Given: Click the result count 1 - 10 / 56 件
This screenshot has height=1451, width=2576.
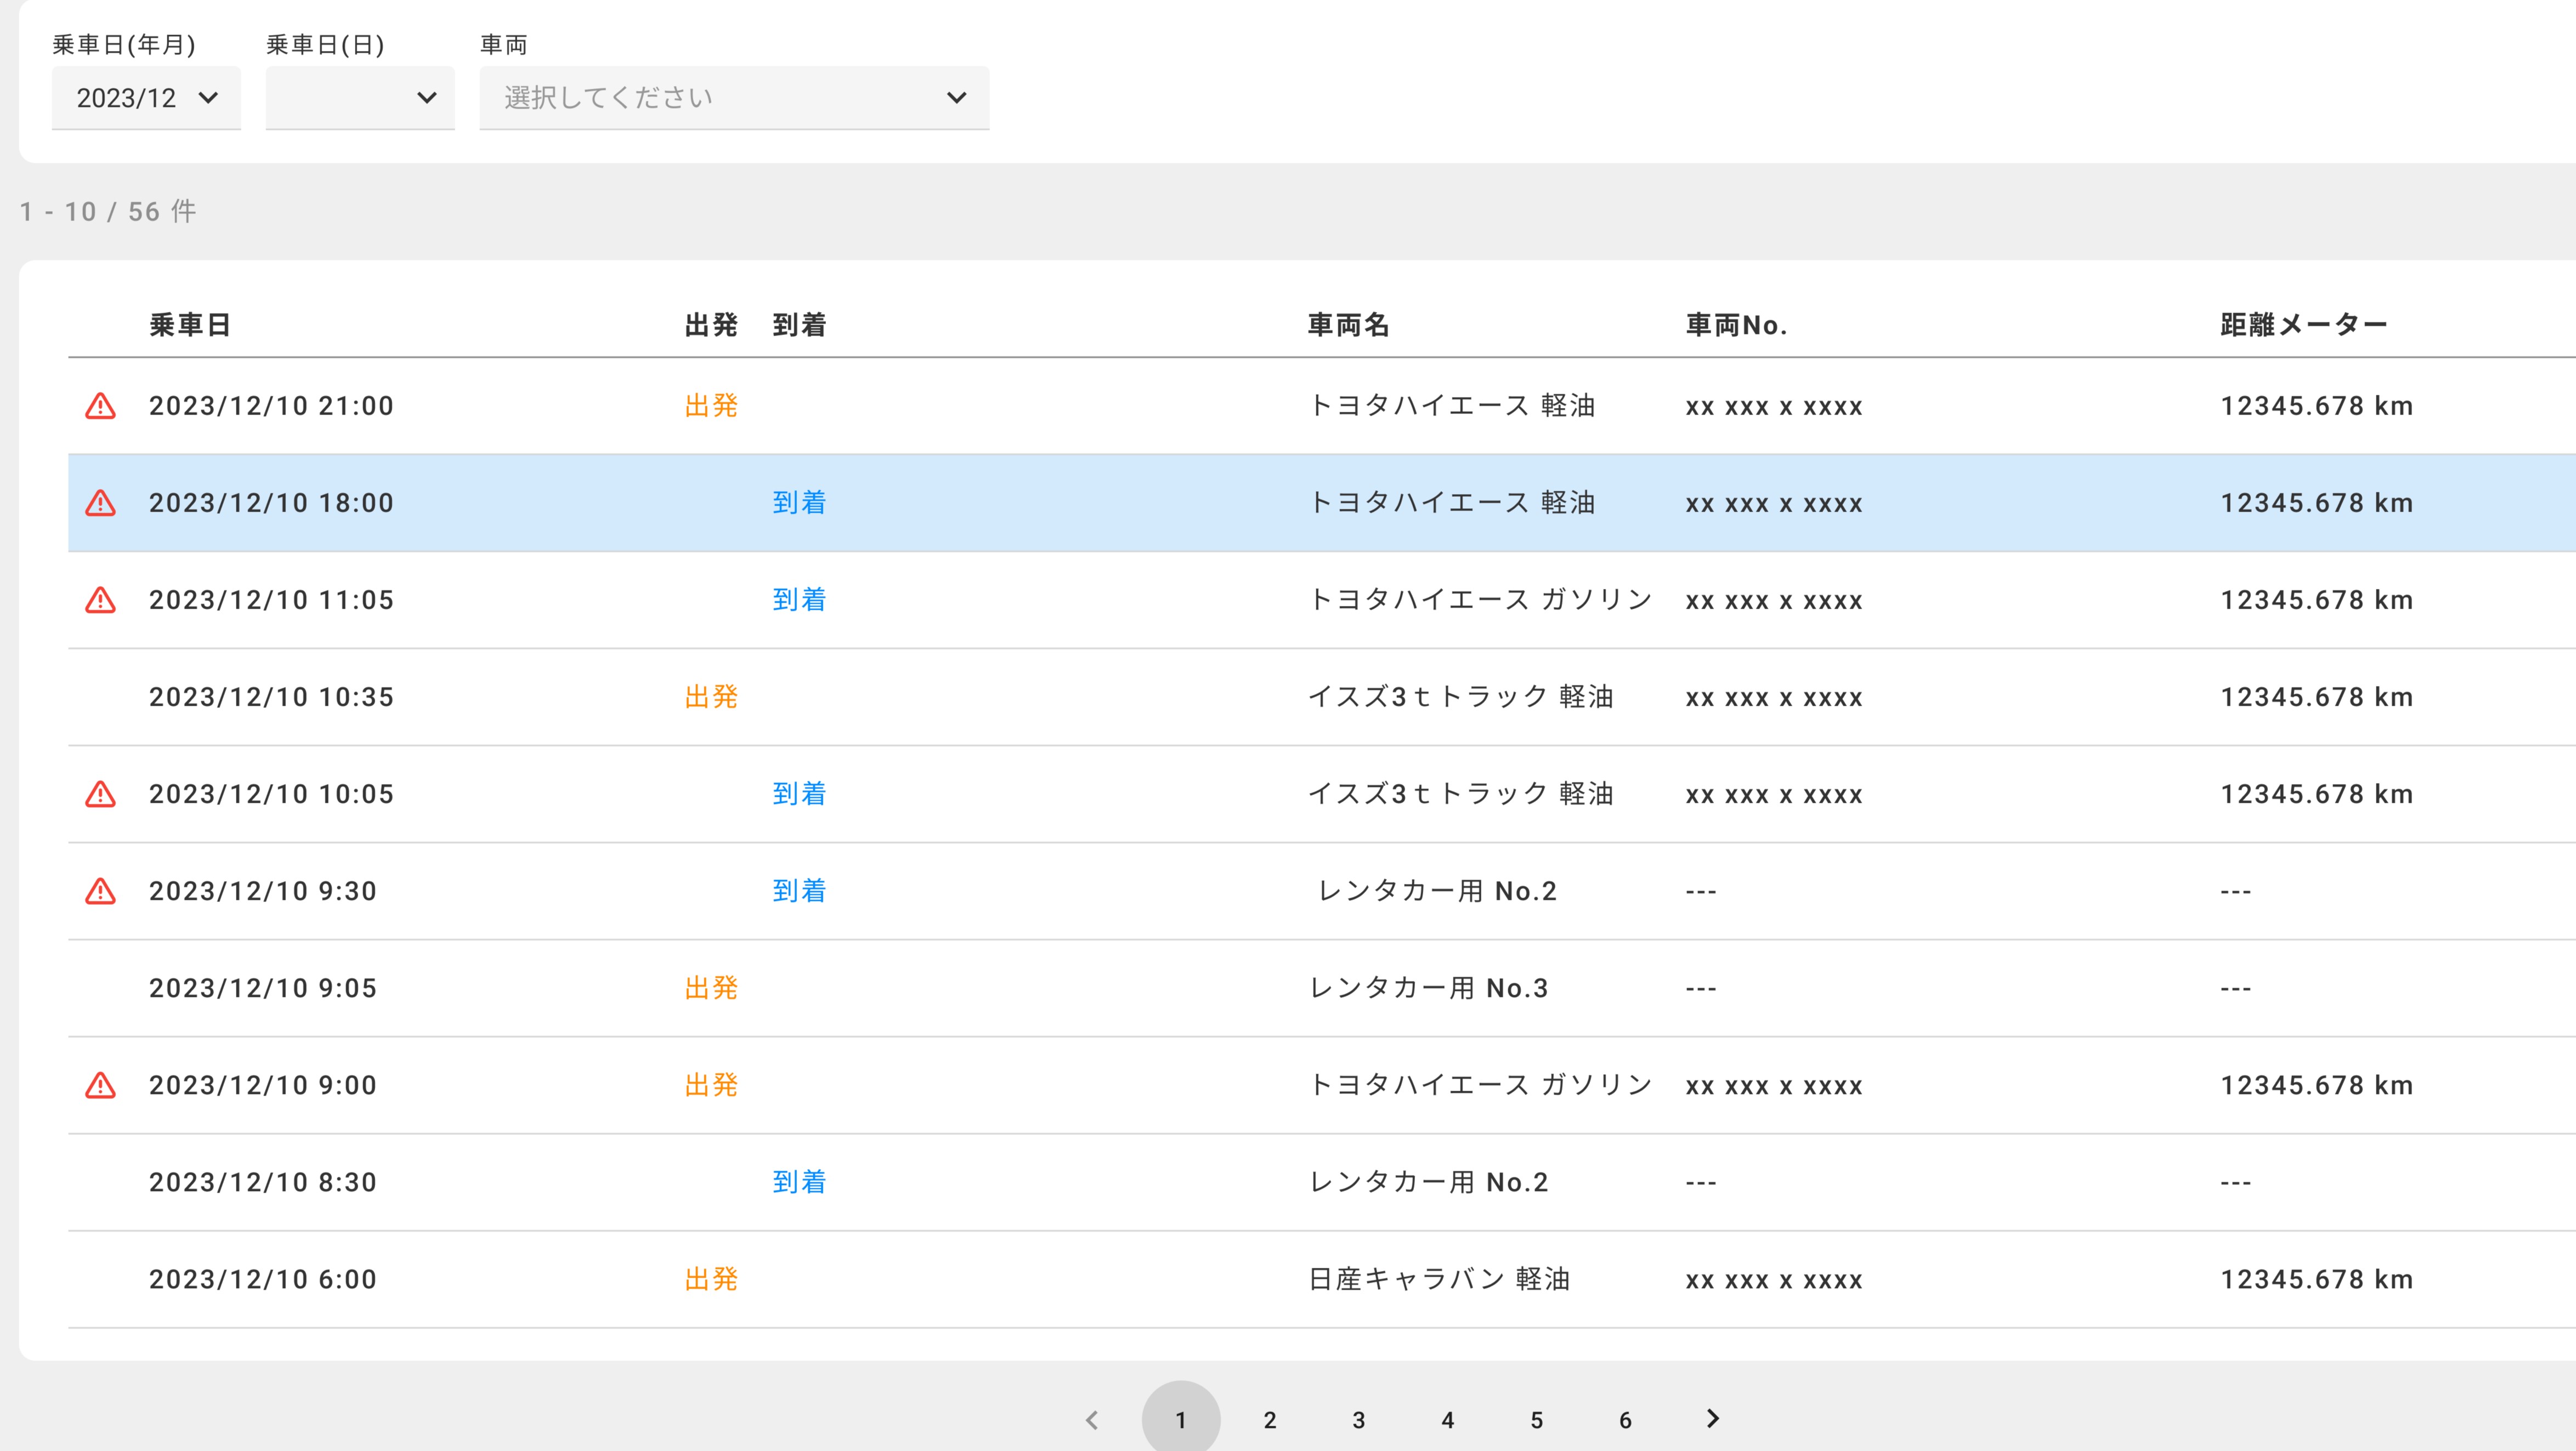Looking at the screenshot, I should (108, 212).
